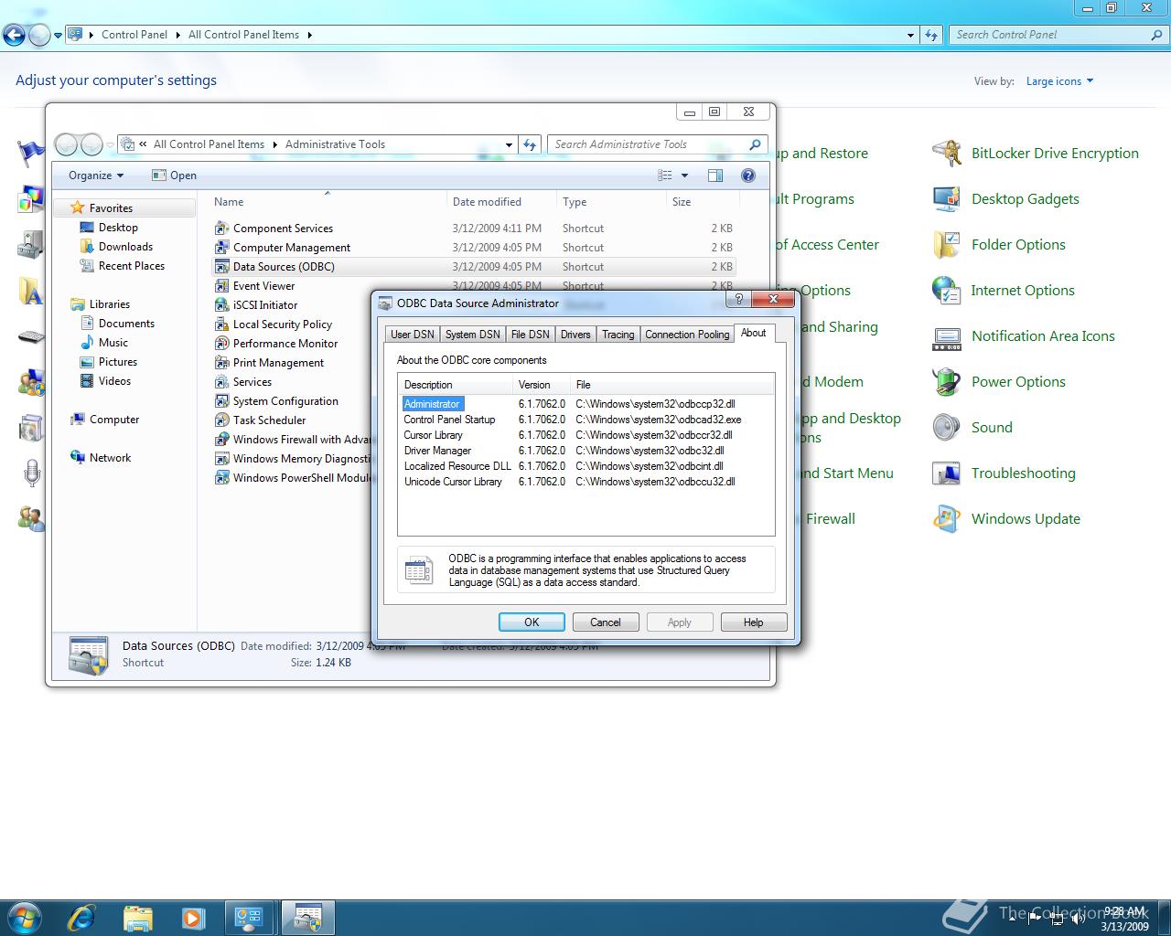This screenshot has height=936, width=1171.
Task: Click the Administrative Tools help icon
Action: point(748,175)
